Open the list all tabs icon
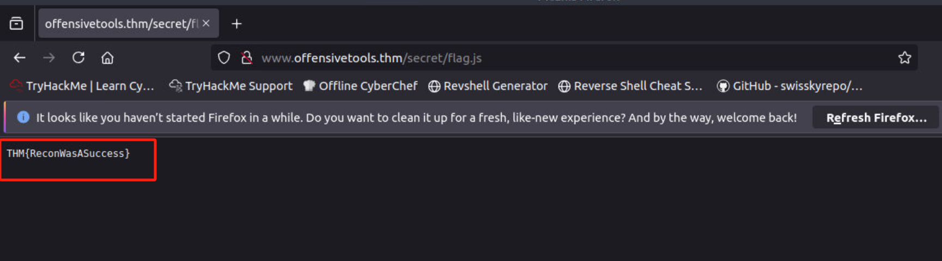 pos(16,23)
